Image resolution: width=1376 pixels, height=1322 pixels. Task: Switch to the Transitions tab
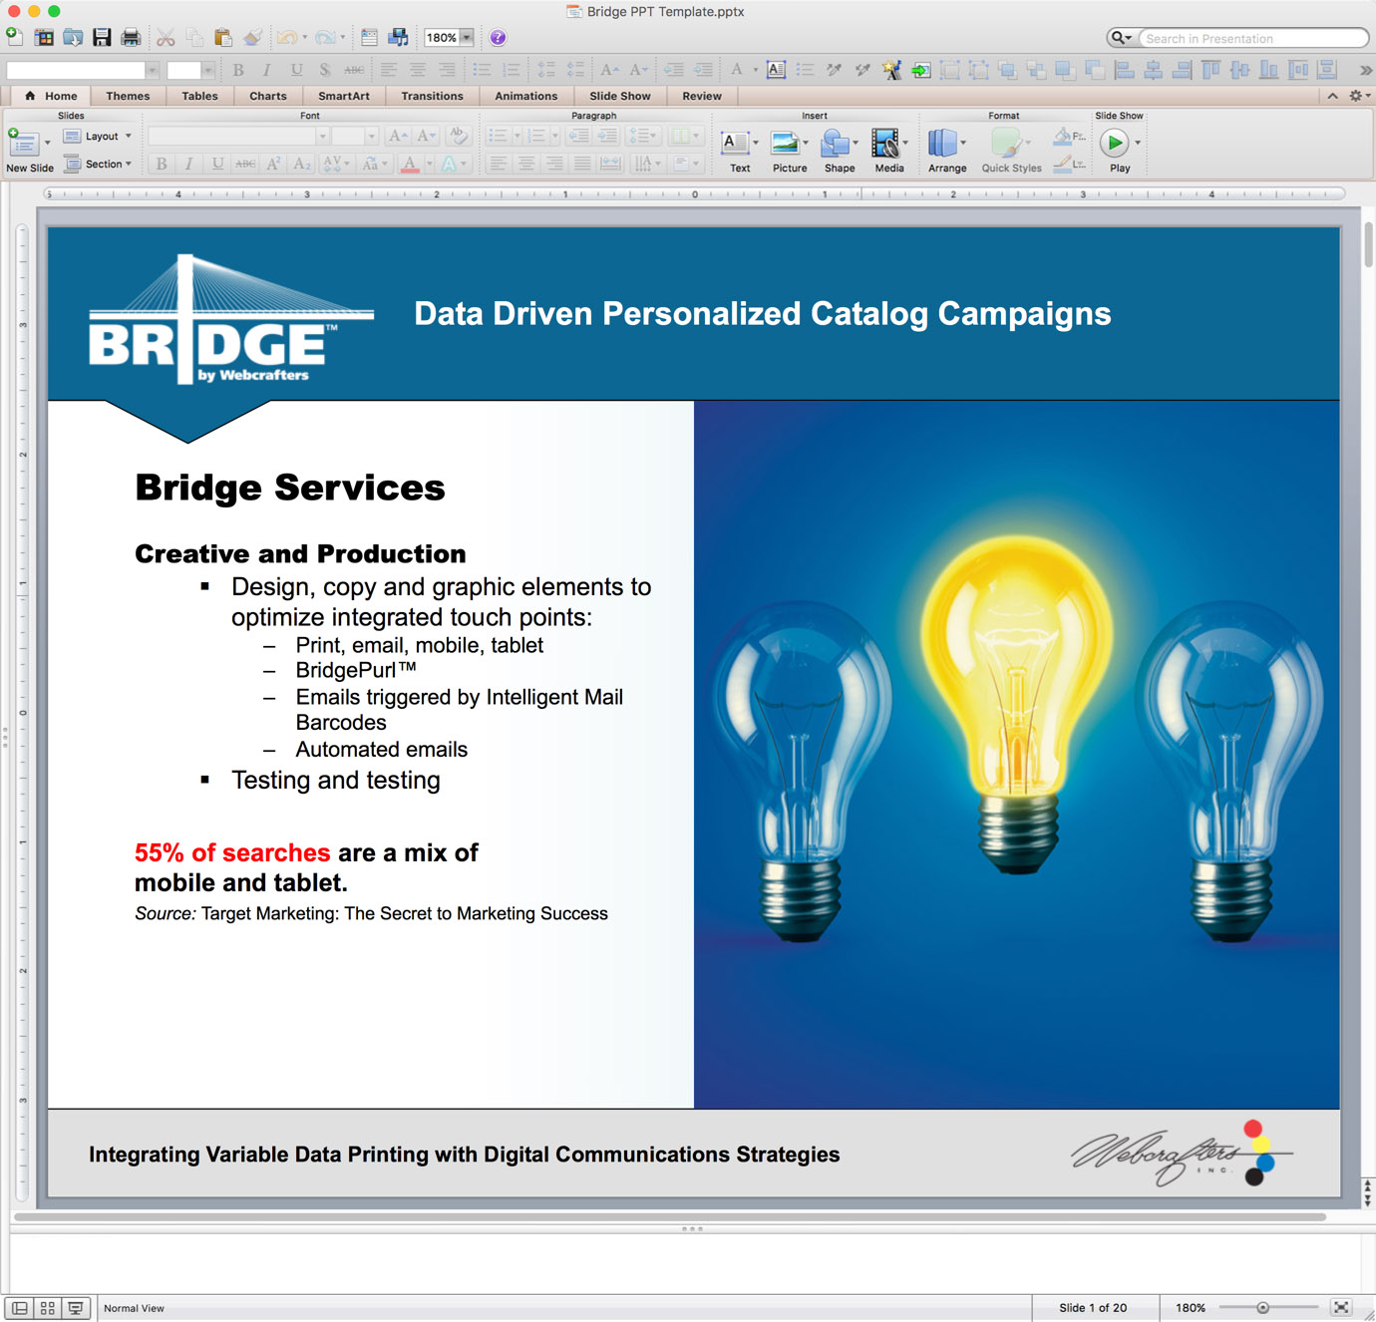(432, 96)
